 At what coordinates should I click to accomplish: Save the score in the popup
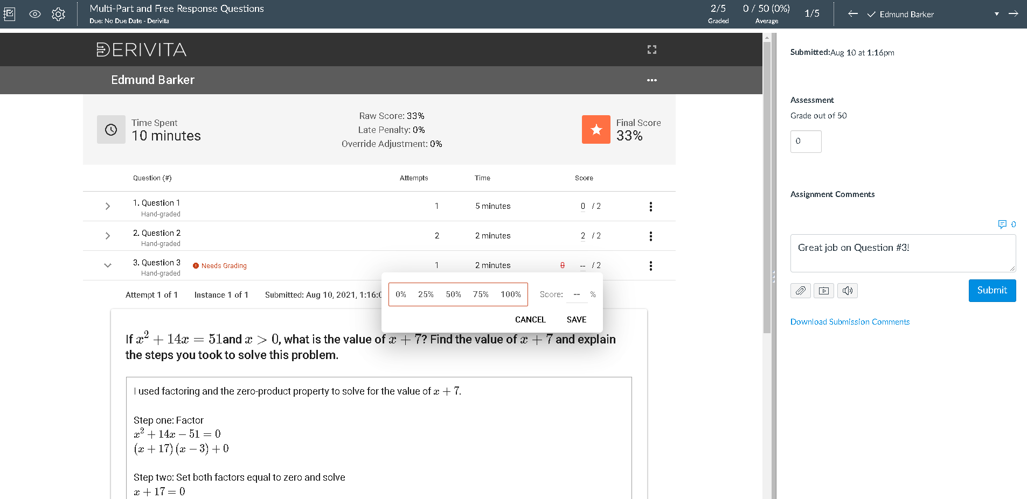click(x=577, y=320)
